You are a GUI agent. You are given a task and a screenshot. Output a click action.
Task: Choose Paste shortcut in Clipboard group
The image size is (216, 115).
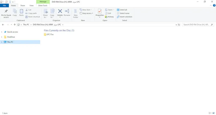pyautogui.click(x=33, y=17)
